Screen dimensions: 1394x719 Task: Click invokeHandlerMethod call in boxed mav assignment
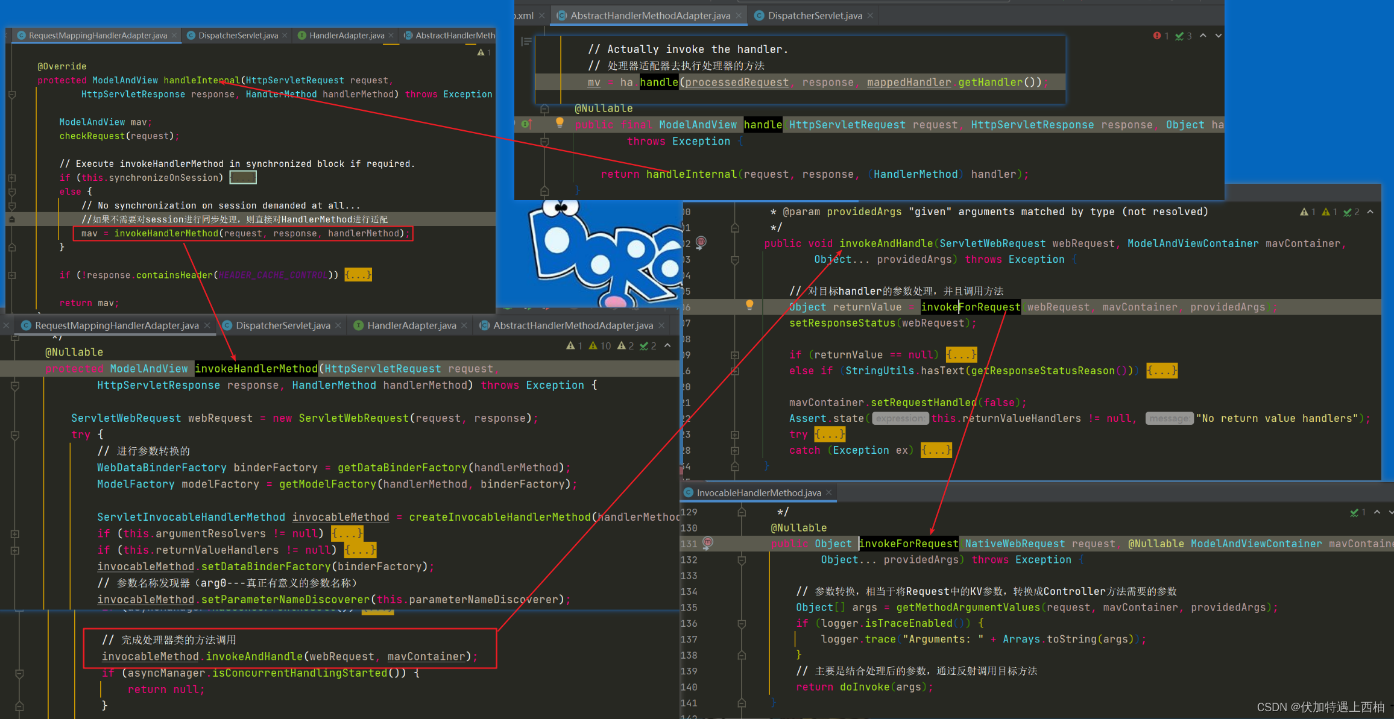(166, 233)
